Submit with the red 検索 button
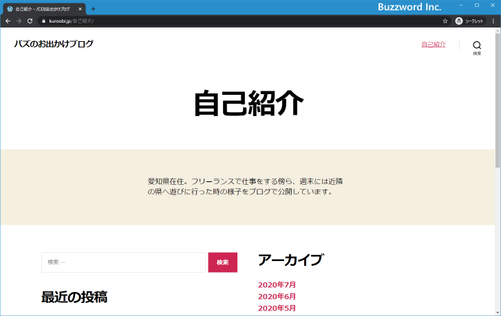The image size is (501, 316). point(223,262)
